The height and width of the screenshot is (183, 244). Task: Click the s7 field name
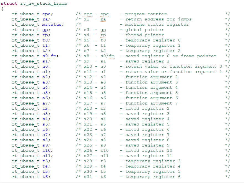click(45, 135)
